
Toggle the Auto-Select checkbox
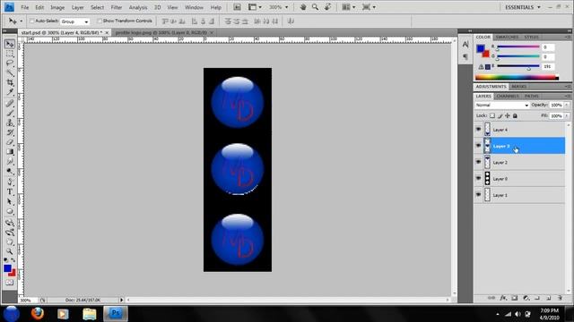pos(31,21)
